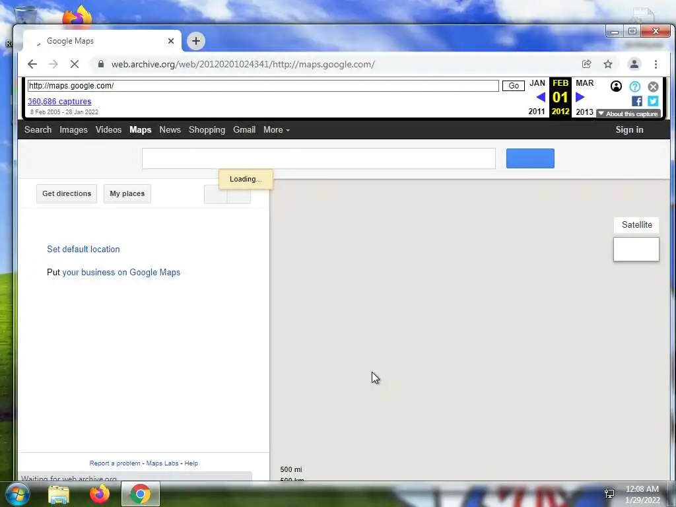Viewport: 676px width, 507px height.
Task: Jump to year 2011 captures
Action: (537, 112)
